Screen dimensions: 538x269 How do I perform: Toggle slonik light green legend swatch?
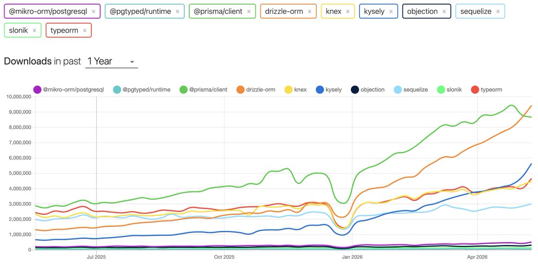(441, 90)
